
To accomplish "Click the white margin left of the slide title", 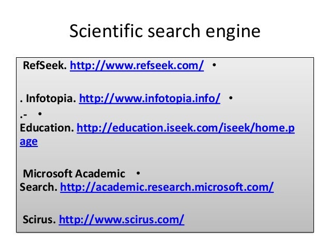I will 31,32.
